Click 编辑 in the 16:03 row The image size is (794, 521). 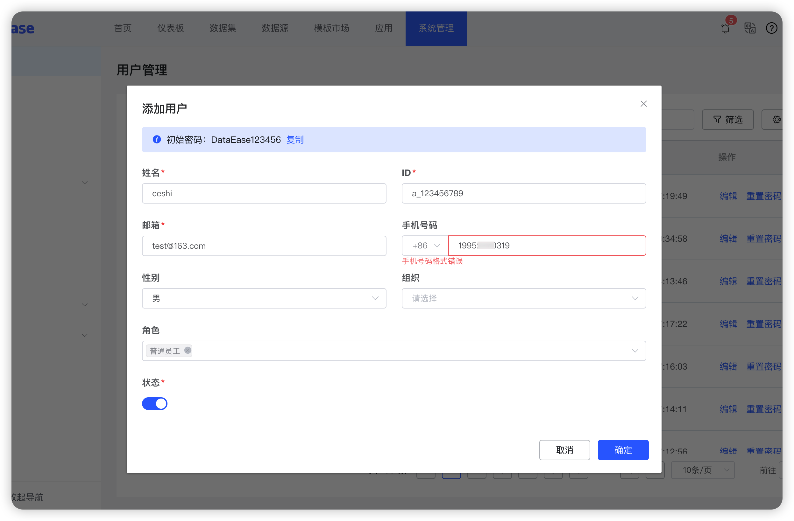(728, 367)
